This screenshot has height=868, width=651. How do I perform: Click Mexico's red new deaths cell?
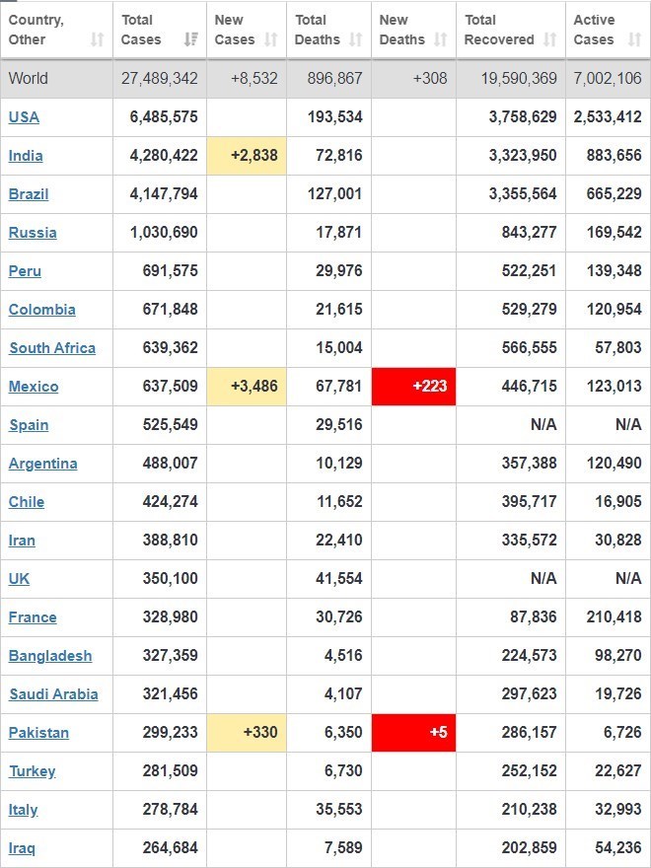413,387
